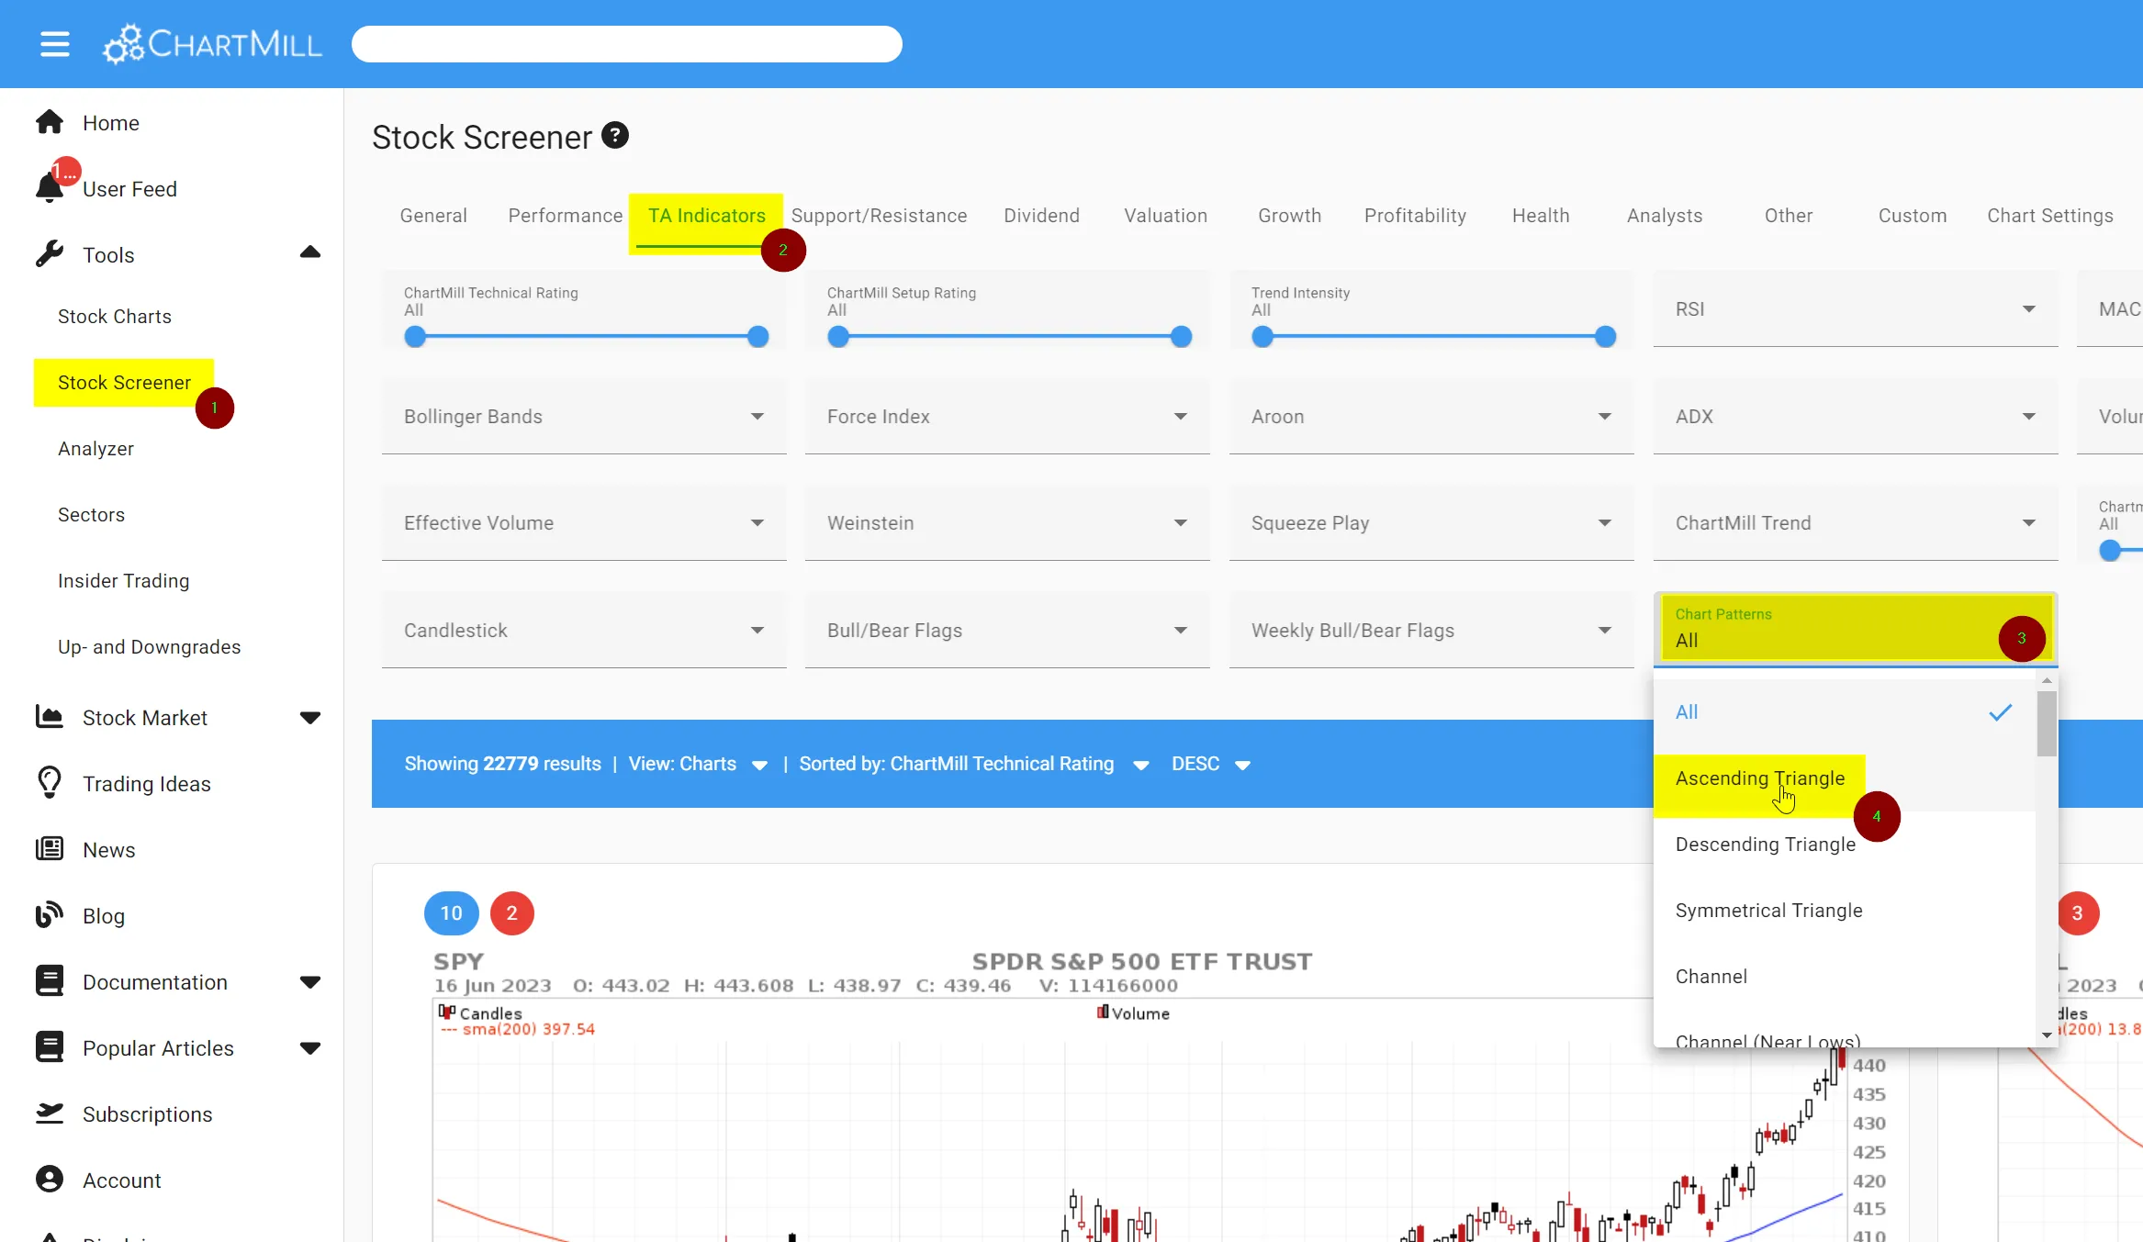Click ChartMill Setup Rating left slider handle
2143x1242 pixels.
[x=838, y=337]
